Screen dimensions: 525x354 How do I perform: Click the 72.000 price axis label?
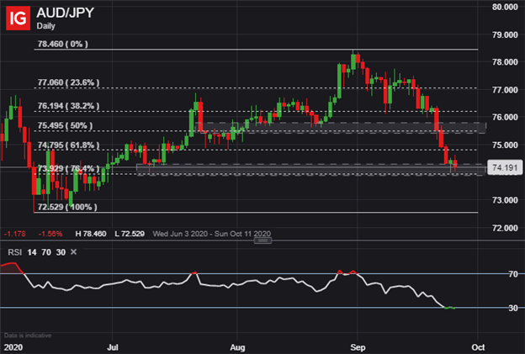point(505,228)
